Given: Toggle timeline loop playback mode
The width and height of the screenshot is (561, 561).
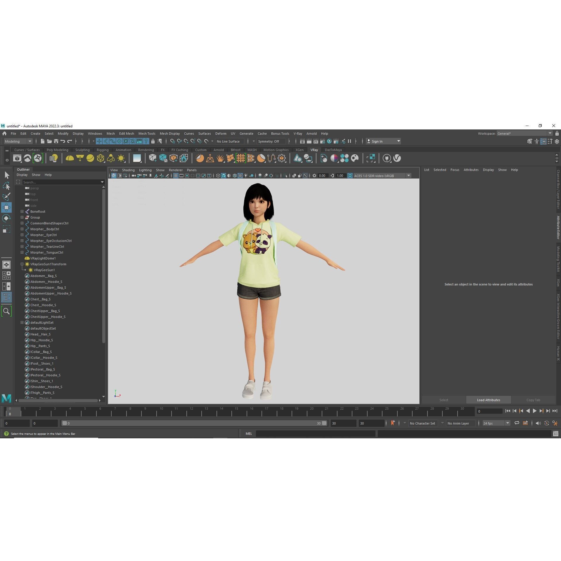Looking at the screenshot, I should pyautogui.click(x=517, y=423).
